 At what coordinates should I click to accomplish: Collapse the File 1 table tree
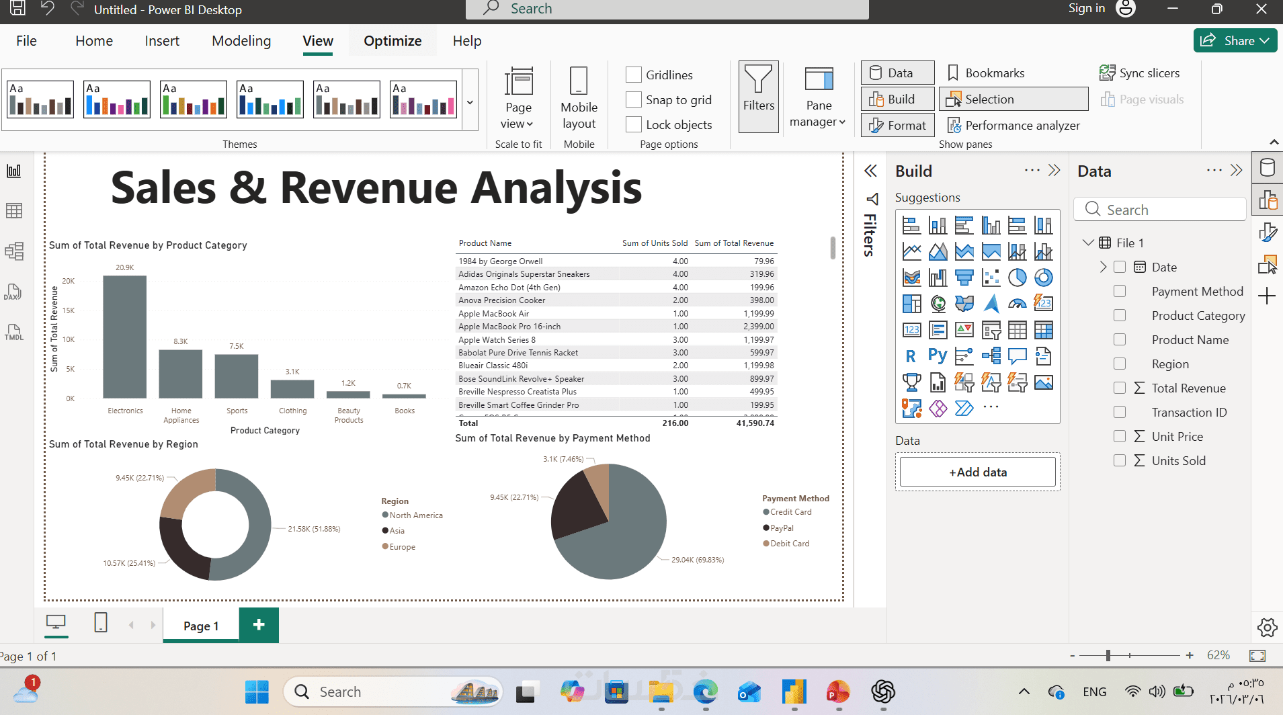[1088, 243]
